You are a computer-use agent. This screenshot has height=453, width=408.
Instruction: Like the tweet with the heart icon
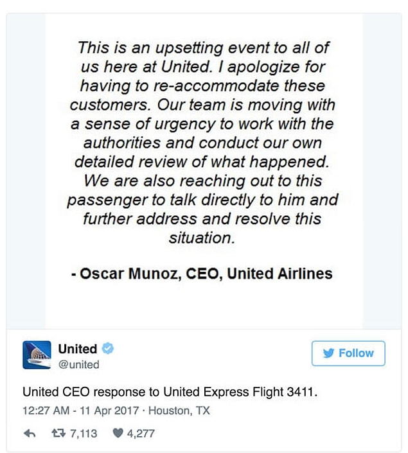tap(118, 433)
